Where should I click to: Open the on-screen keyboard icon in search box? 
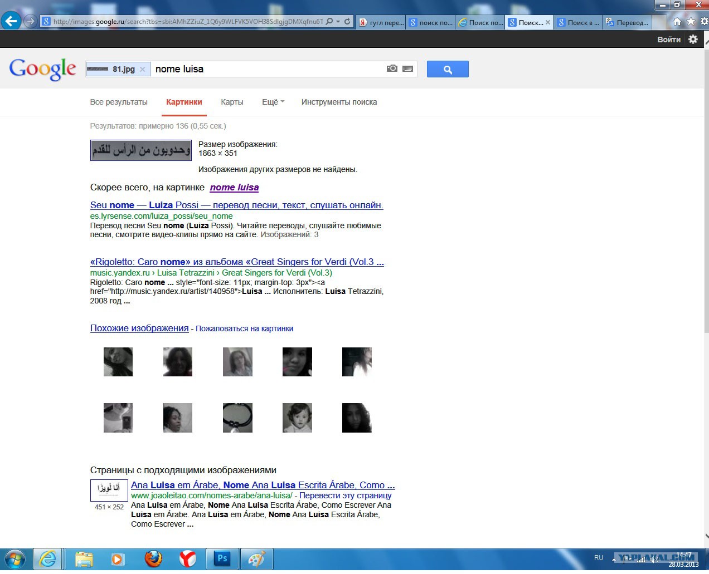point(407,68)
